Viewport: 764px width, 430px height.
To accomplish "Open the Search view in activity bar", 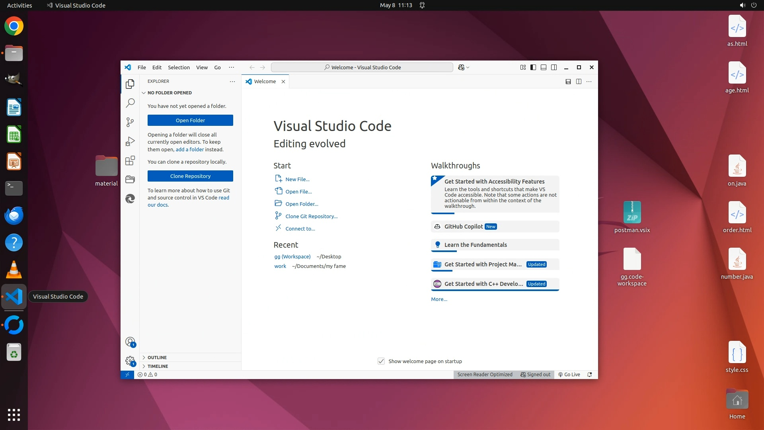I will [130, 103].
